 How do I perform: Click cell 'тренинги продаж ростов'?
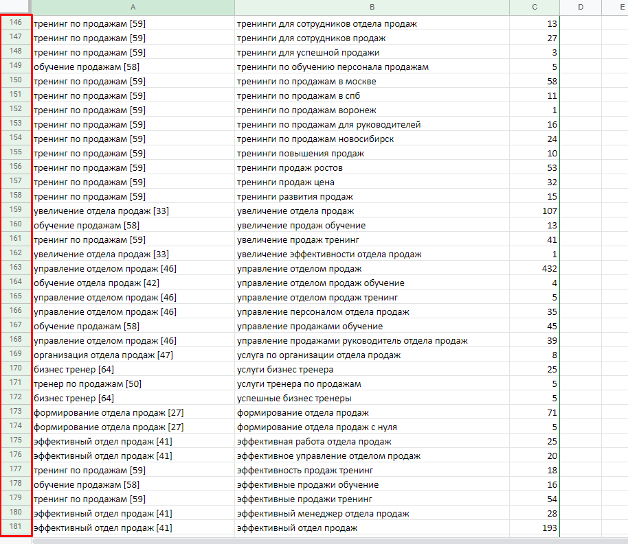(x=372, y=168)
